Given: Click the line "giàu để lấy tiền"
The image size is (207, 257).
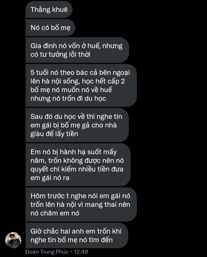Looking at the screenshot, I should tap(54, 134).
